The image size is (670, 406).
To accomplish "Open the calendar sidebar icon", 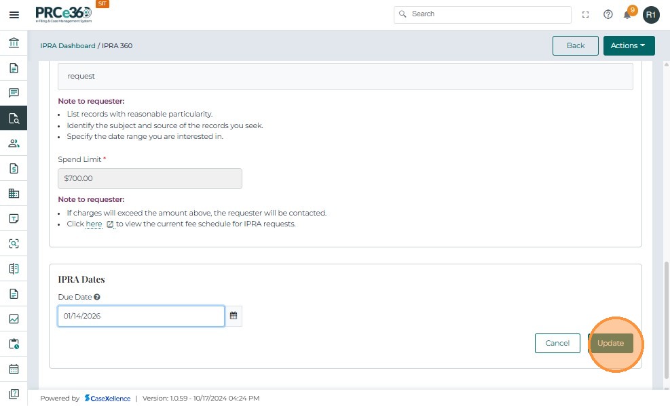I will [14, 369].
